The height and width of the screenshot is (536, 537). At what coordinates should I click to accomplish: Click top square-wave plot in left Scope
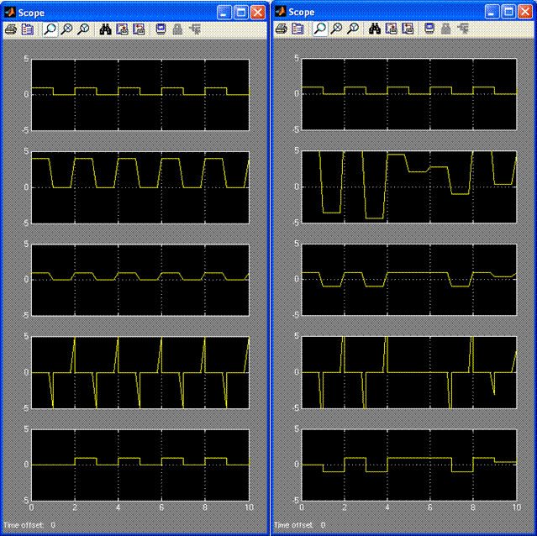coord(140,95)
